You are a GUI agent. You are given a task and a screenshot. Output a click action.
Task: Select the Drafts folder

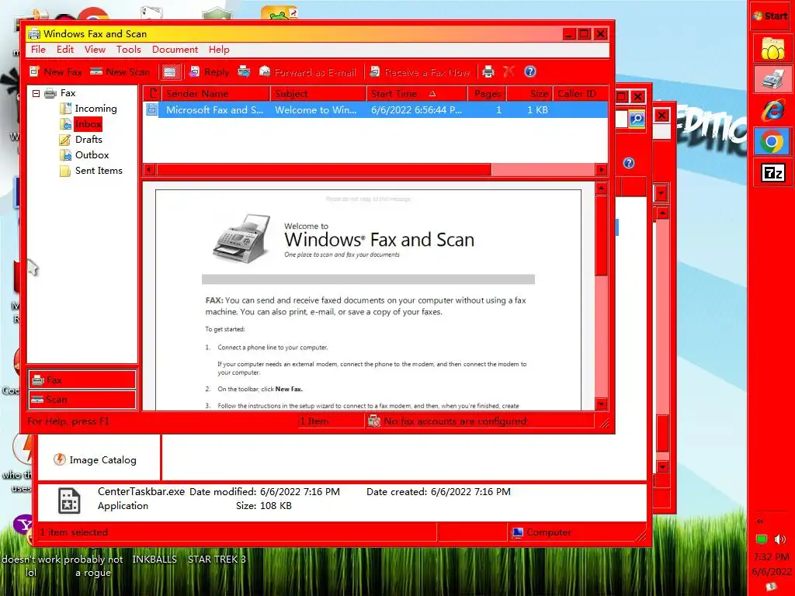(89, 140)
